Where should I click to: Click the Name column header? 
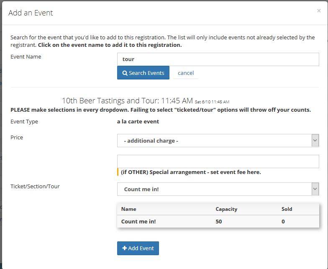click(x=129, y=209)
